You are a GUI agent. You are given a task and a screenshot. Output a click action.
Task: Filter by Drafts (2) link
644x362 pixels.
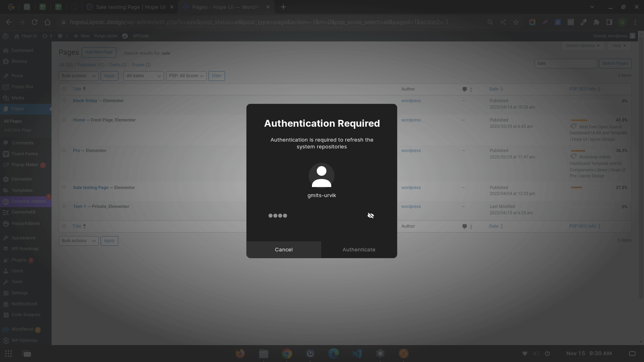point(118,65)
